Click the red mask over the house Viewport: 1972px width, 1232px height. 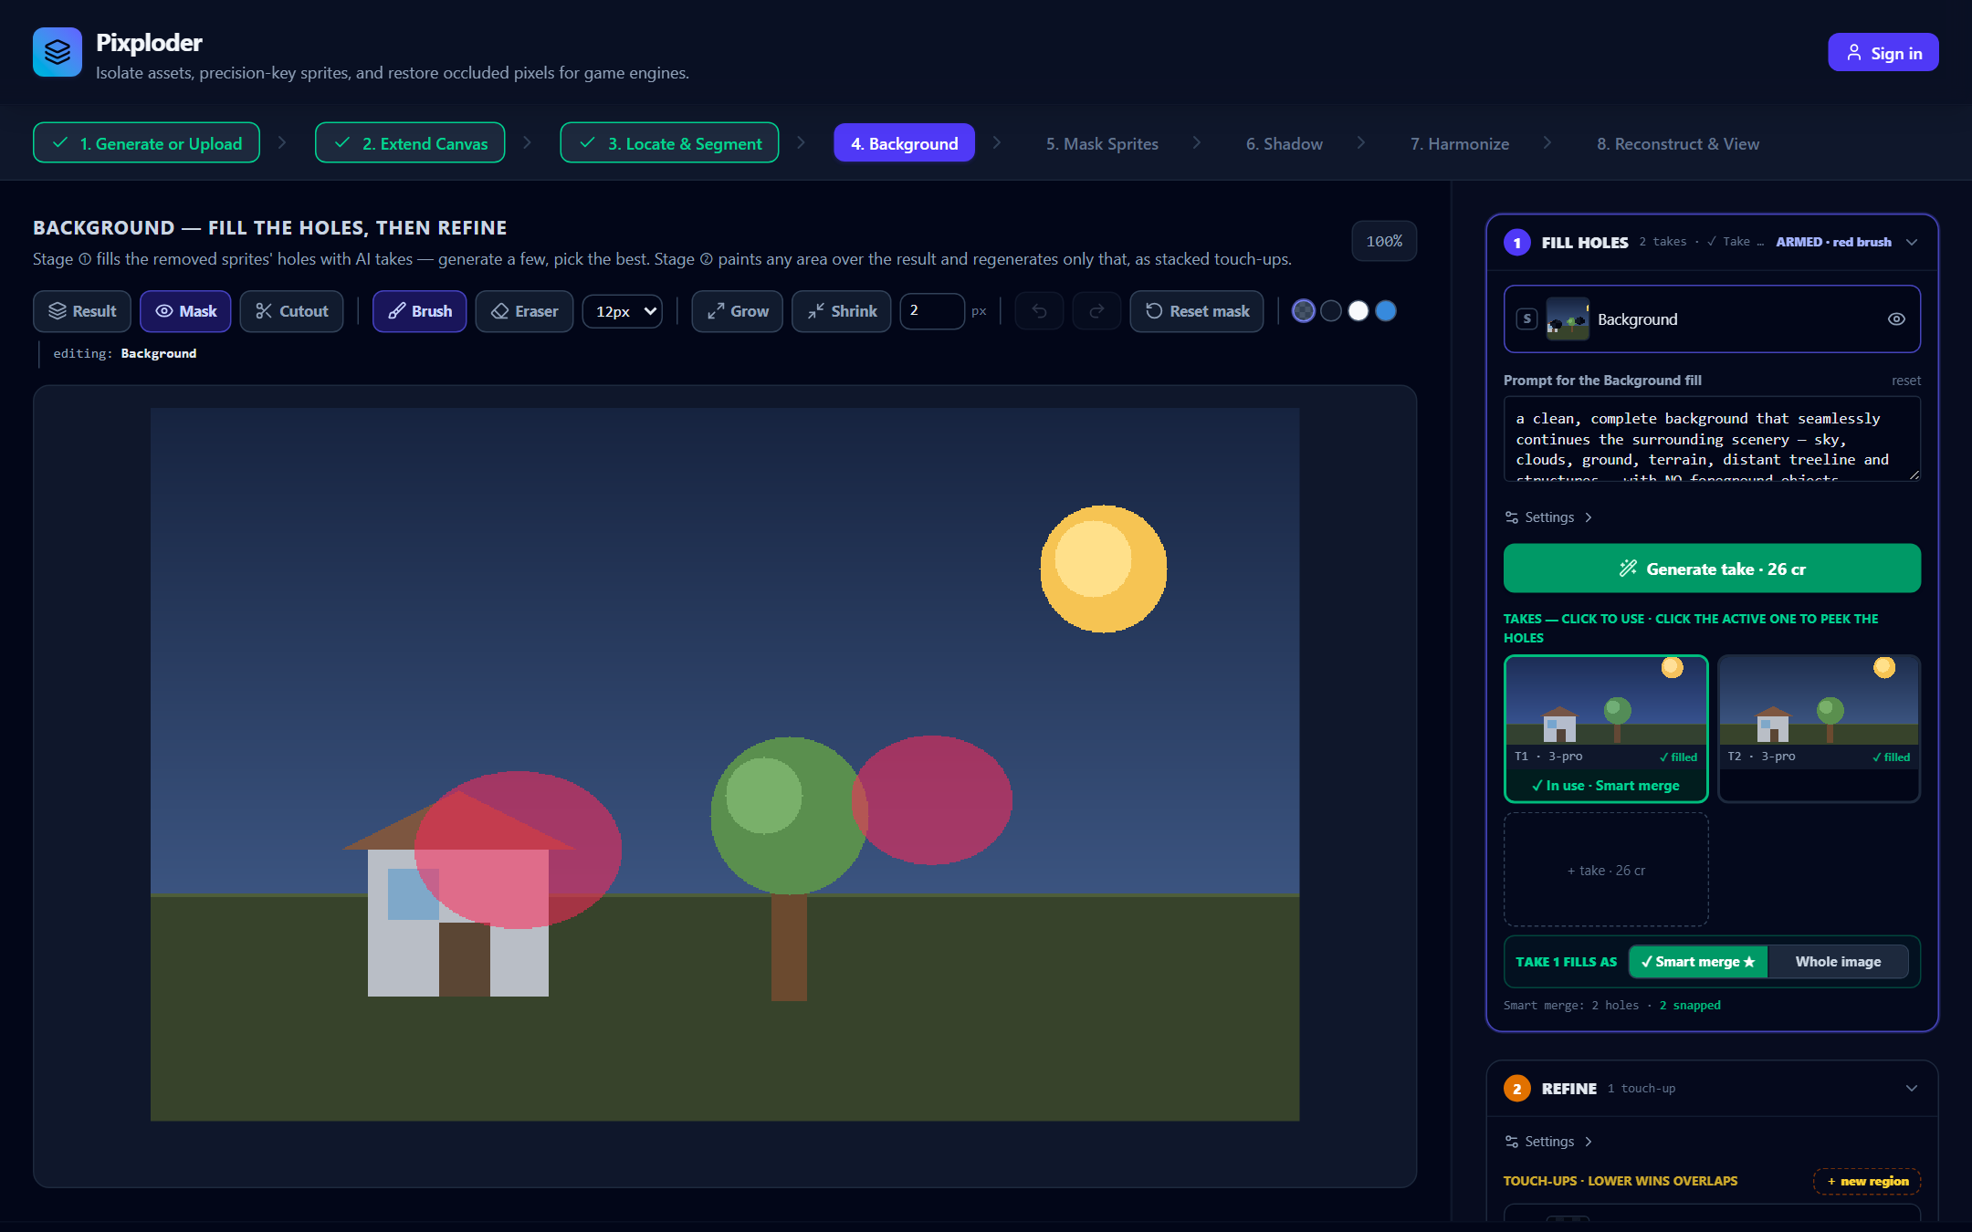[518, 850]
